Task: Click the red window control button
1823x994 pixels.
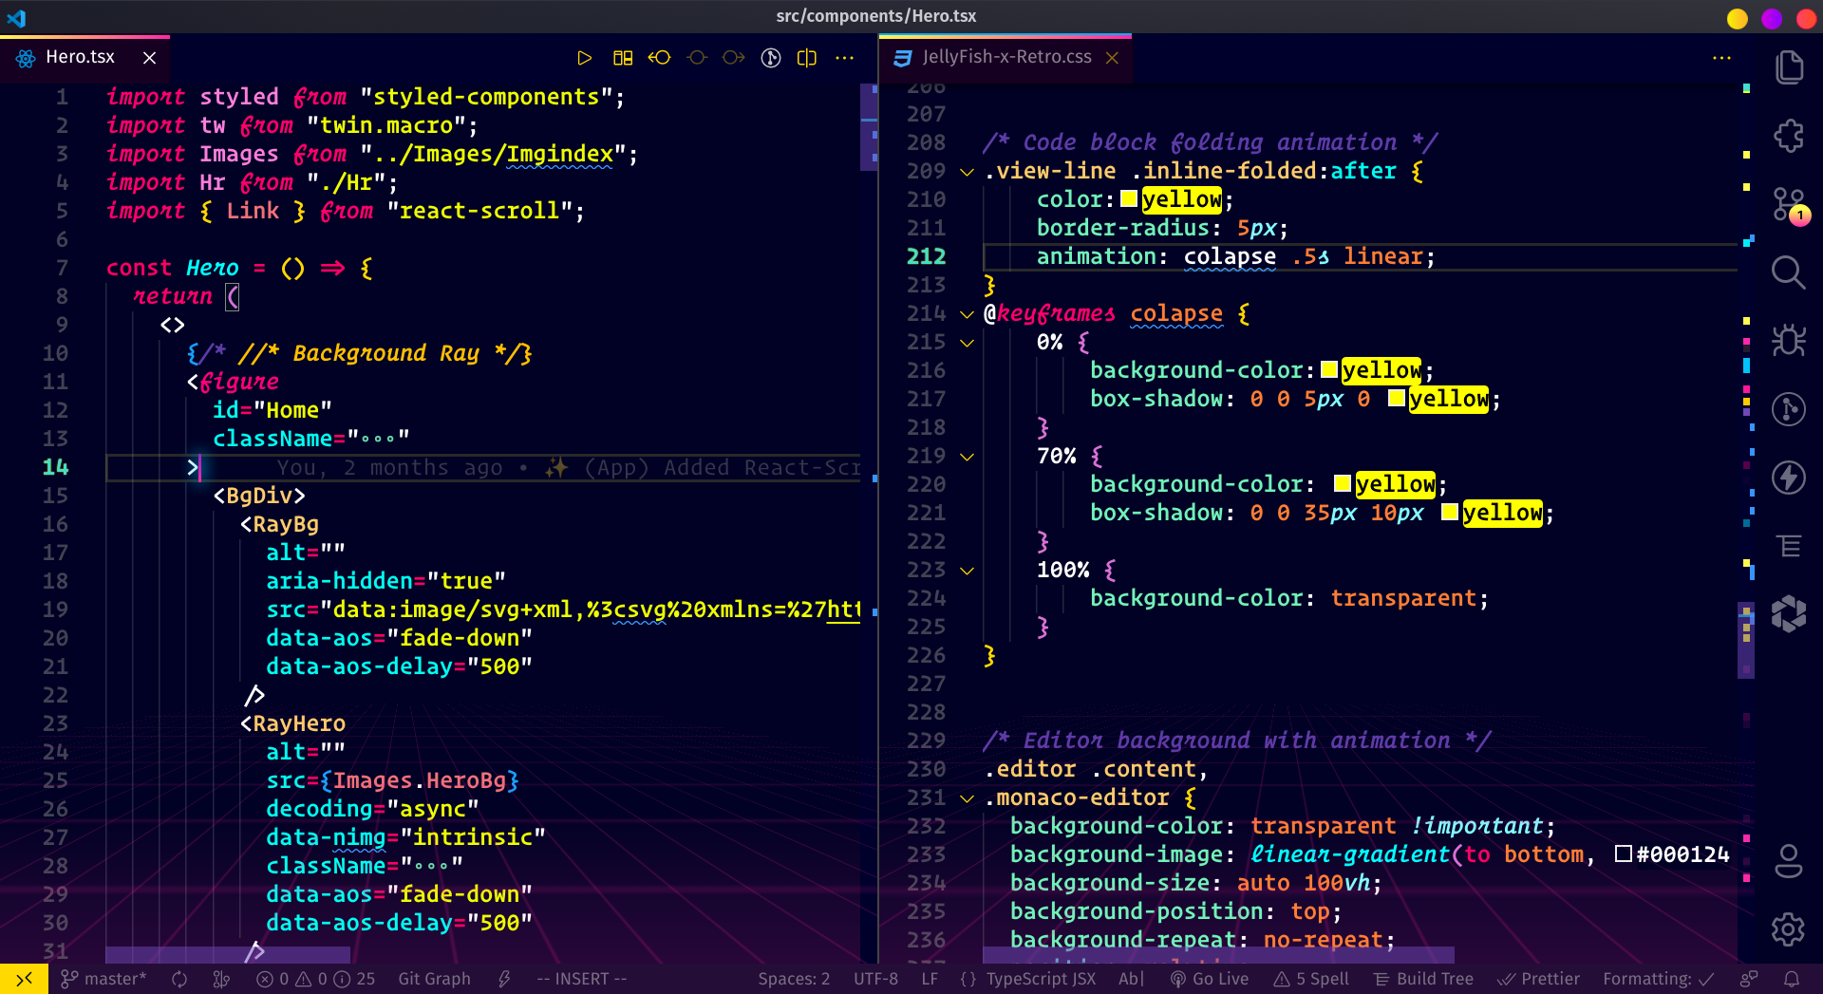Action: click(x=1806, y=18)
